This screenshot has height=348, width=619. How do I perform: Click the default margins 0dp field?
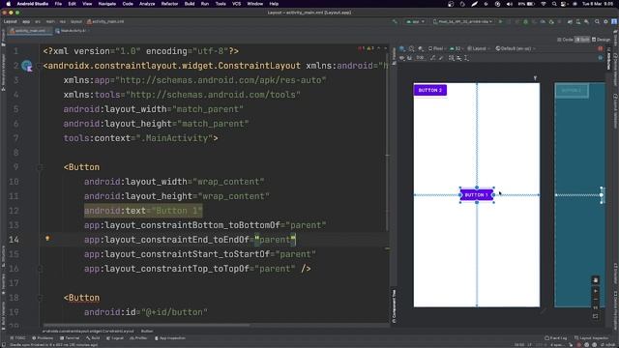click(420, 58)
